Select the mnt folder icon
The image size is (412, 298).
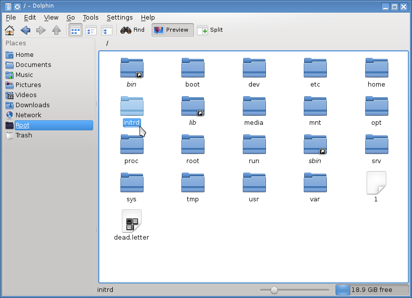pyautogui.click(x=315, y=106)
